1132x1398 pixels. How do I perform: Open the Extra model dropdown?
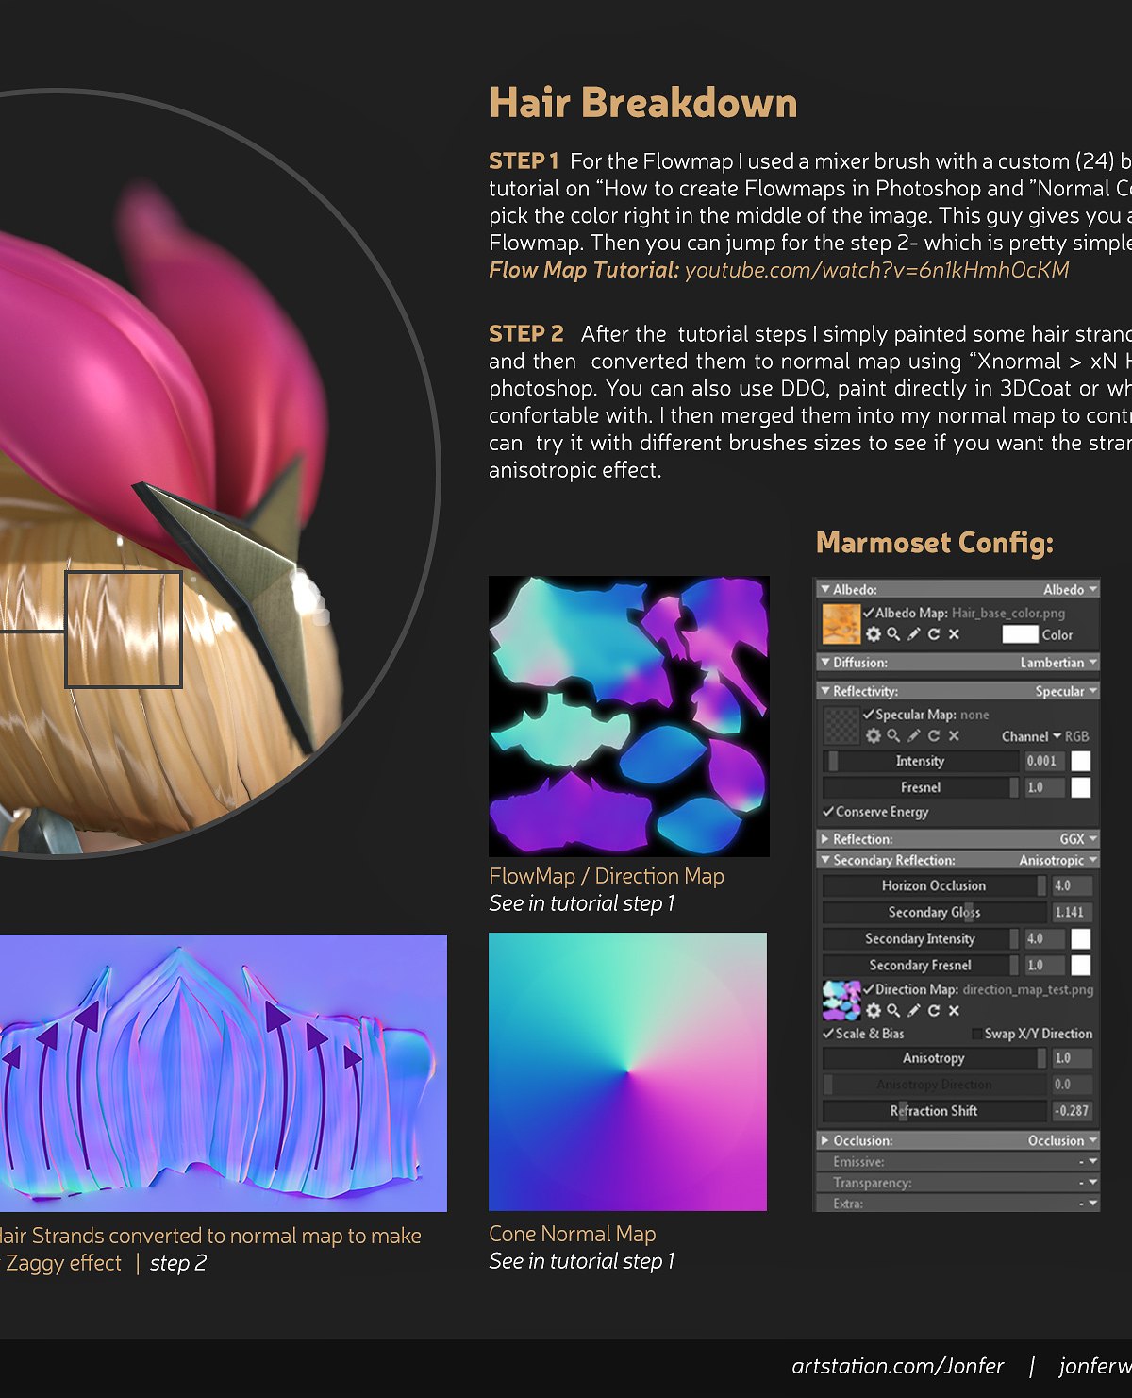coord(1088,1203)
